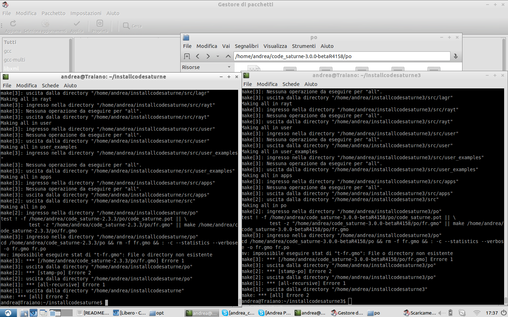
Task: Open Schede menu in installcodesaturne3 terminal
Action: [x=291, y=84]
